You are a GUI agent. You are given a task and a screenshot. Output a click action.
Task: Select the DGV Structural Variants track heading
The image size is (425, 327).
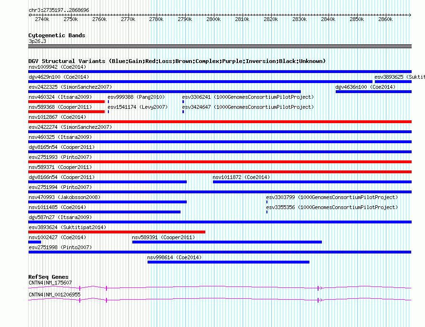177,61
